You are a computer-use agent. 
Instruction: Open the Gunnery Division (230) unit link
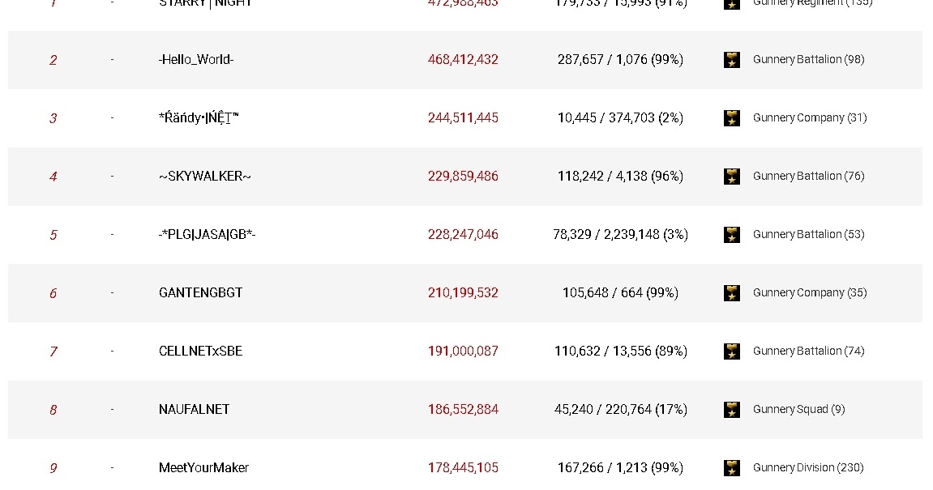[807, 468]
